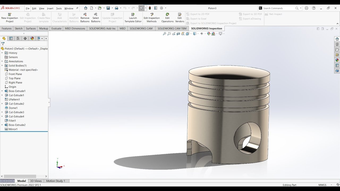340x191 pixels.
Task: Click the Home icon in quick access toolbar
Action: pos(86,8)
